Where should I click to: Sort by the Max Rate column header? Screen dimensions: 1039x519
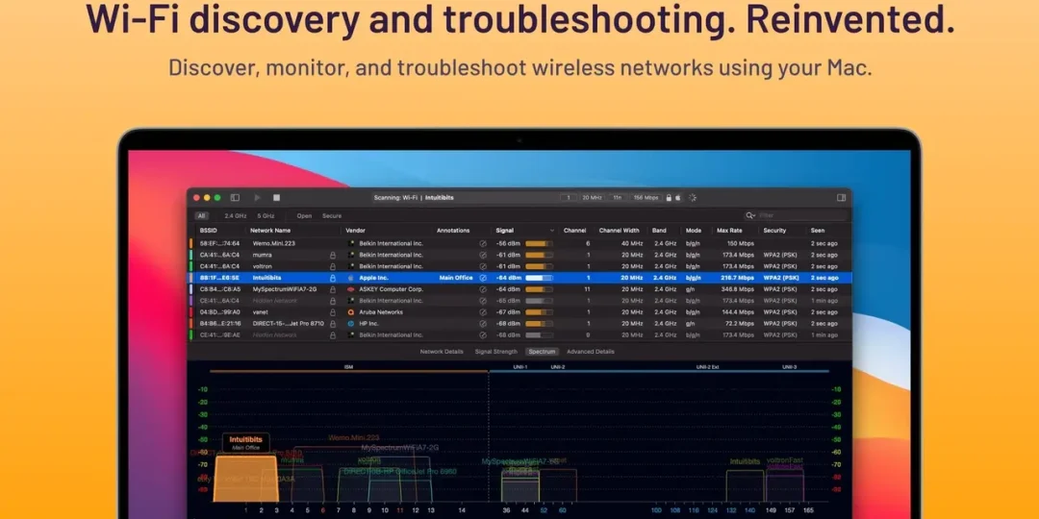pyautogui.click(x=731, y=231)
